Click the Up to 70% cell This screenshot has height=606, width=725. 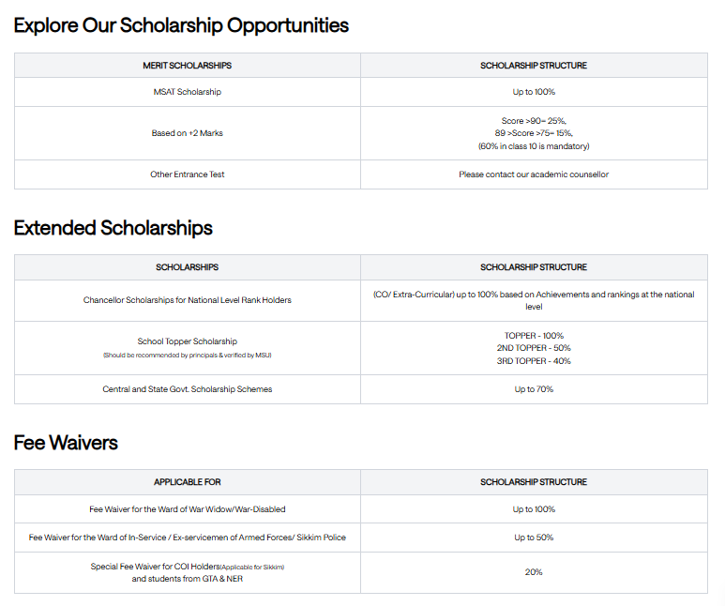[x=534, y=389]
